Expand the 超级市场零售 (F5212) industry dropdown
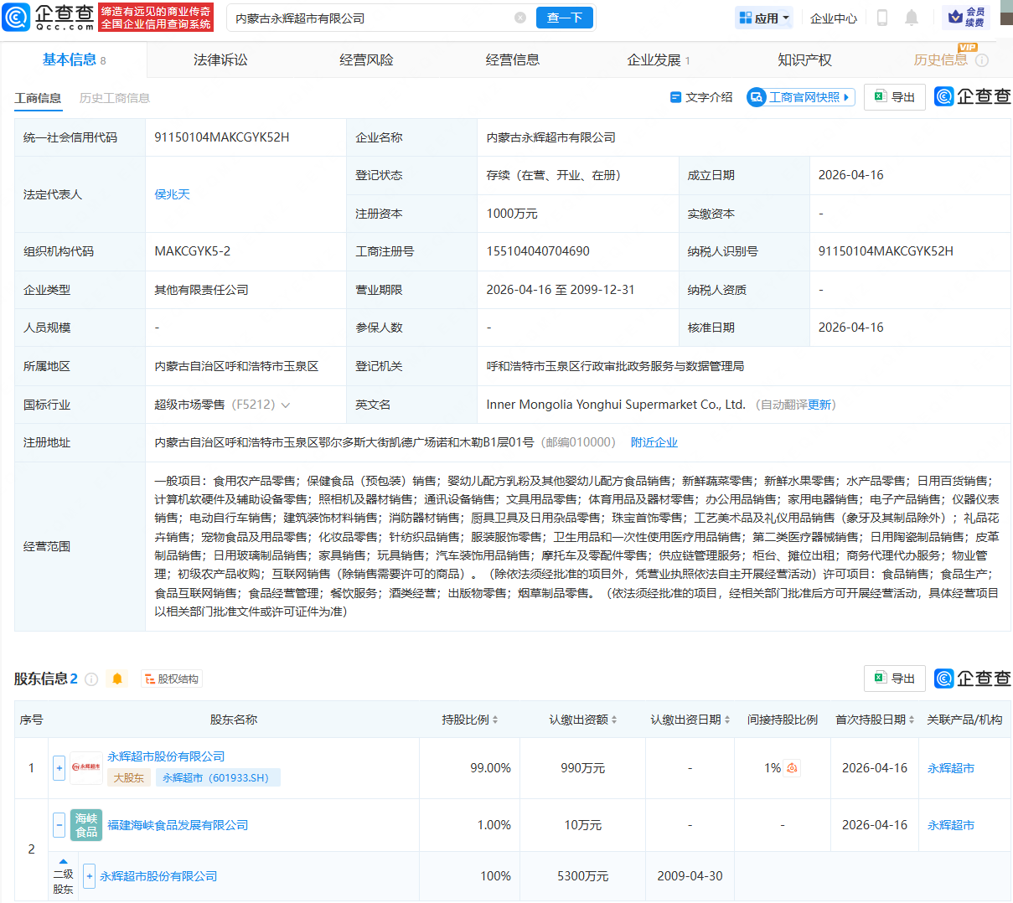 tap(287, 405)
